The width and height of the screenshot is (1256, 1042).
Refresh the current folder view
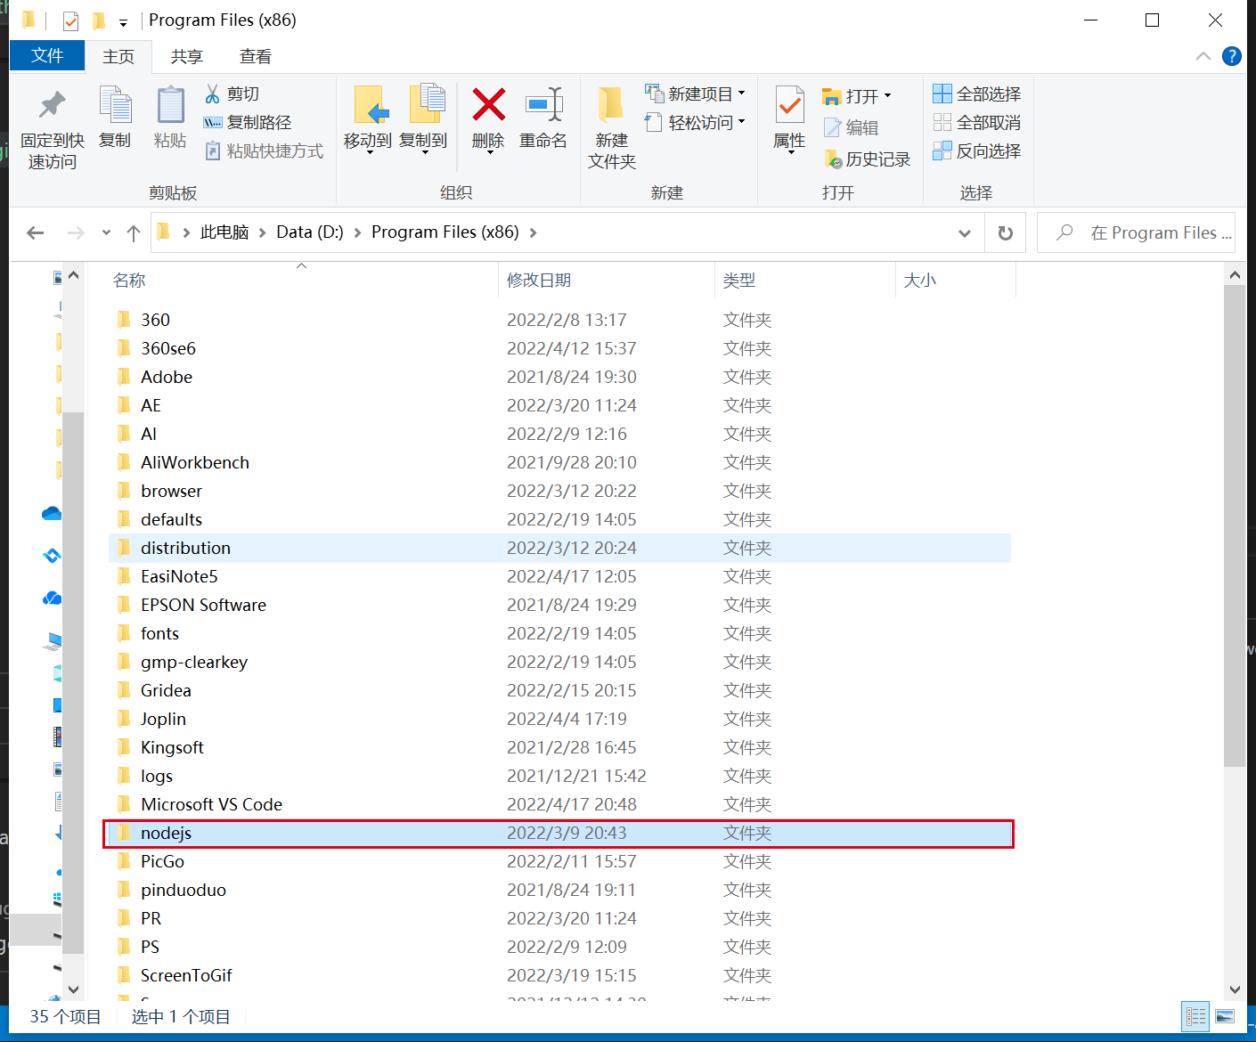[x=1006, y=232]
